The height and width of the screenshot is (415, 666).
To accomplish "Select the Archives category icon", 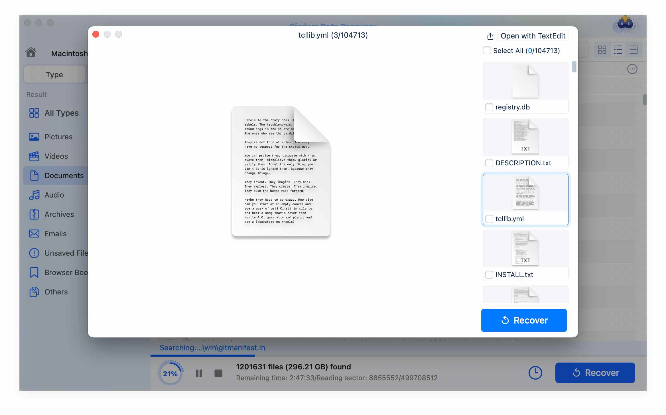I will point(34,214).
